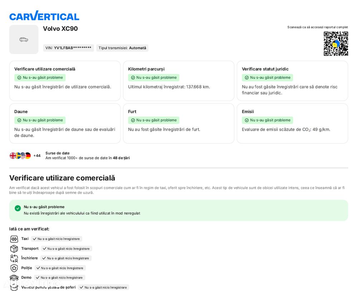This screenshot has width=358, height=291.
Task: Click the Taxi icon
Action: tap(14, 239)
